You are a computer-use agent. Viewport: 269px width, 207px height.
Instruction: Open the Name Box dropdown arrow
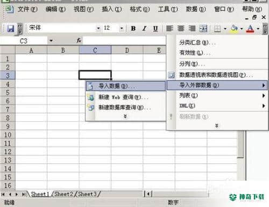[x=51, y=40]
